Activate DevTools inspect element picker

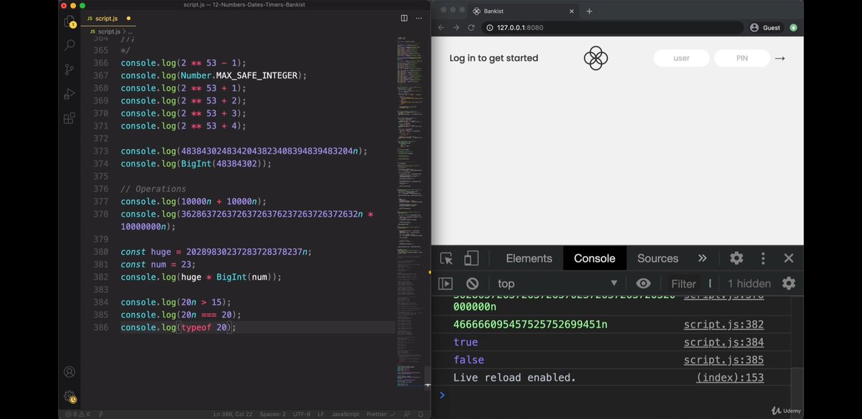coord(447,258)
